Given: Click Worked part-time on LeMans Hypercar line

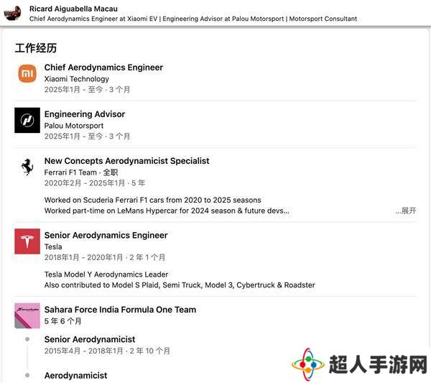Looking at the screenshot, I should pyautogui.click(x=167, y=211).
